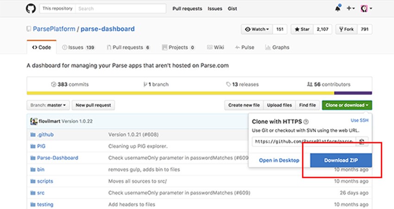Screen dimensions: 394x209
Task: Switch to the Graphs tab
Action: click(277, 47)
